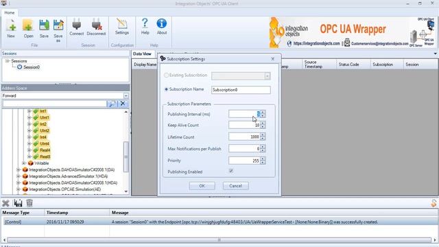The width and height of the screenshot is (439, 247).
Task: Click the Subscription column header in Data View
Action: [387, 64]
